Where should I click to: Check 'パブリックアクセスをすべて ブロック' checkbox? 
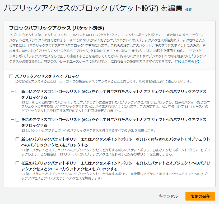[11, 76]
